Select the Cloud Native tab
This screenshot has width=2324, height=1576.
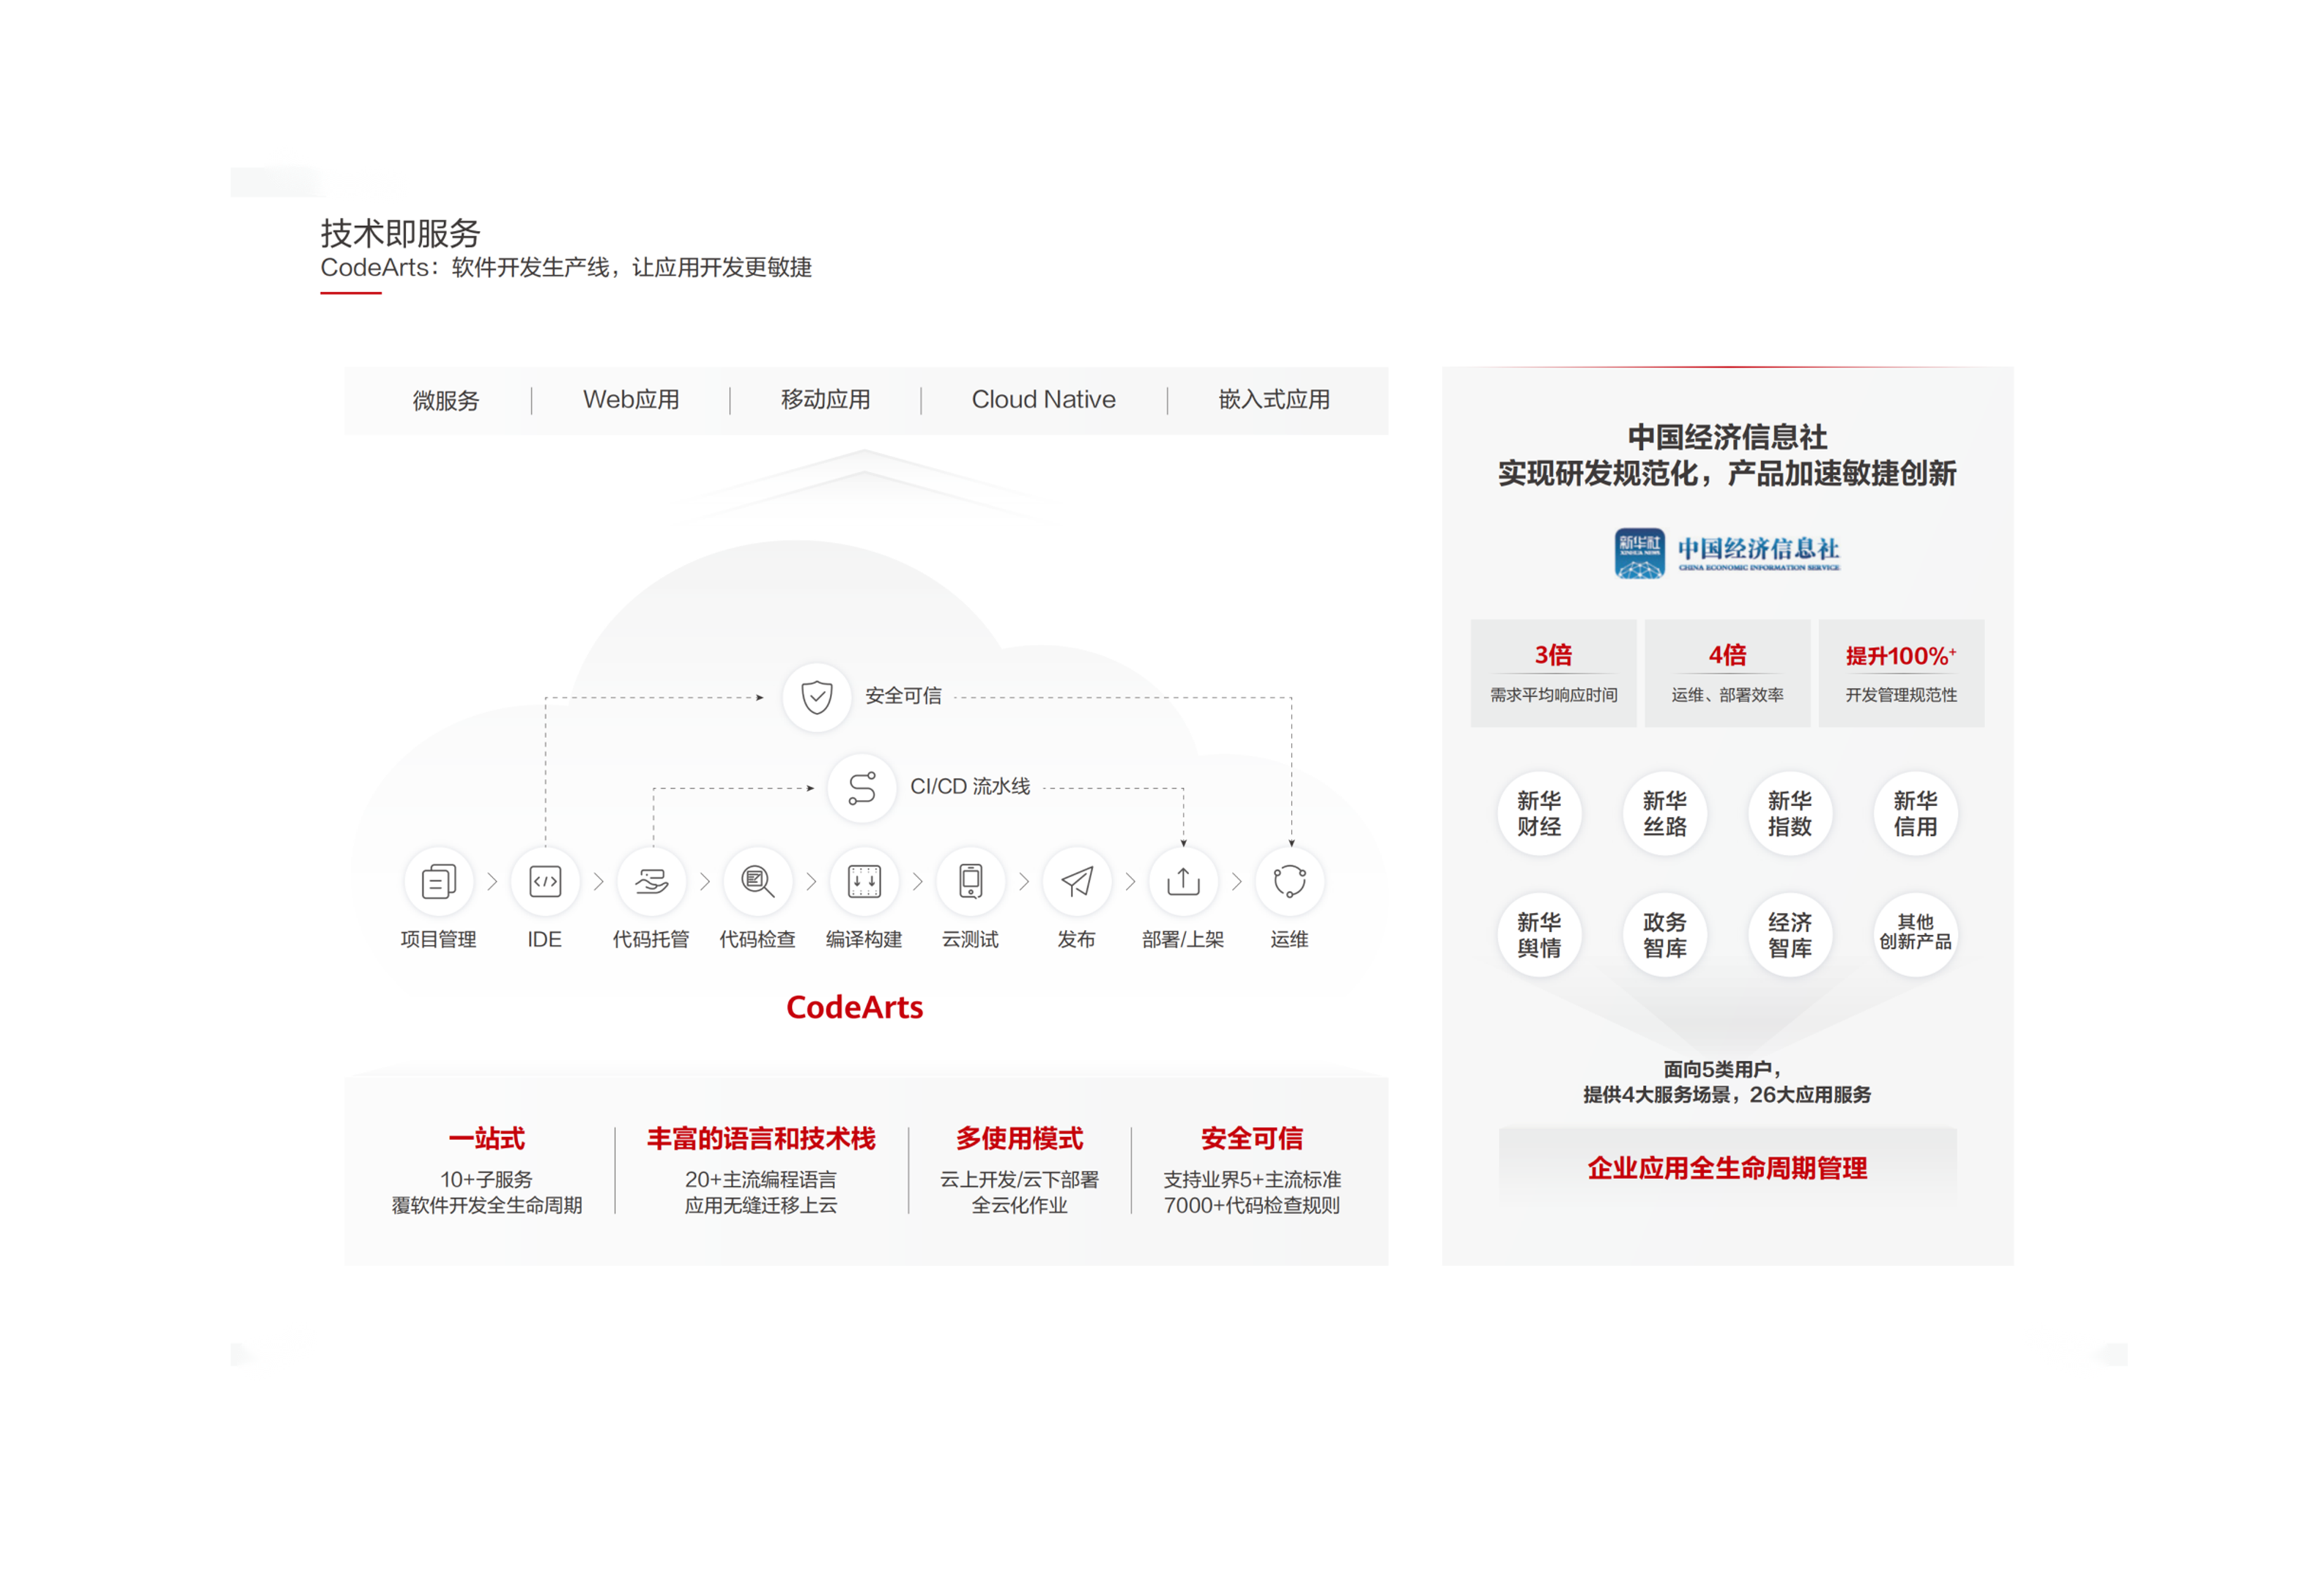point(1043,400)
